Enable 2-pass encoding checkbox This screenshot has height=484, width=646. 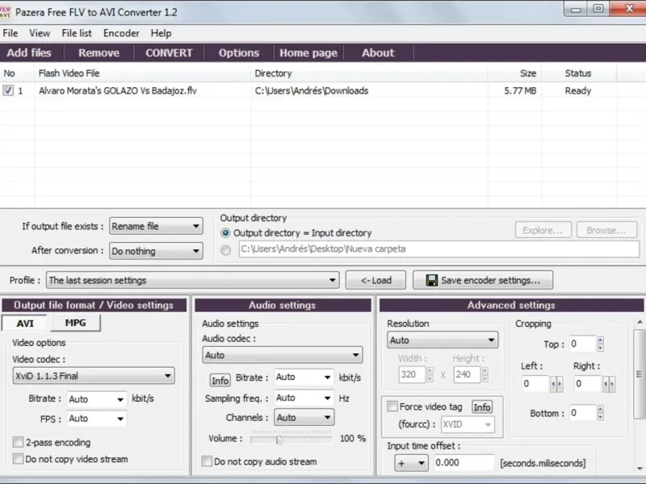(x=18, y=442)
